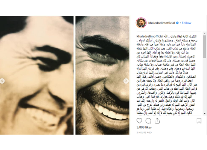Click the khaledselimofficial name in the caption
Screen dimensions: 207x150
tap(150, 36)
